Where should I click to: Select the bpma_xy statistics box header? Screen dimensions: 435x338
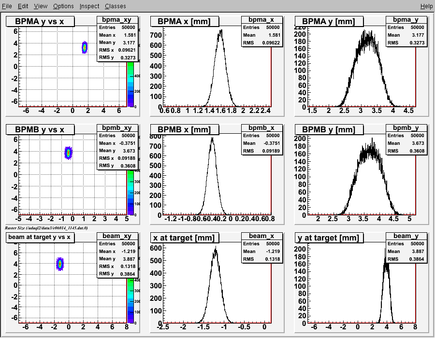click(x=117, y=20)
